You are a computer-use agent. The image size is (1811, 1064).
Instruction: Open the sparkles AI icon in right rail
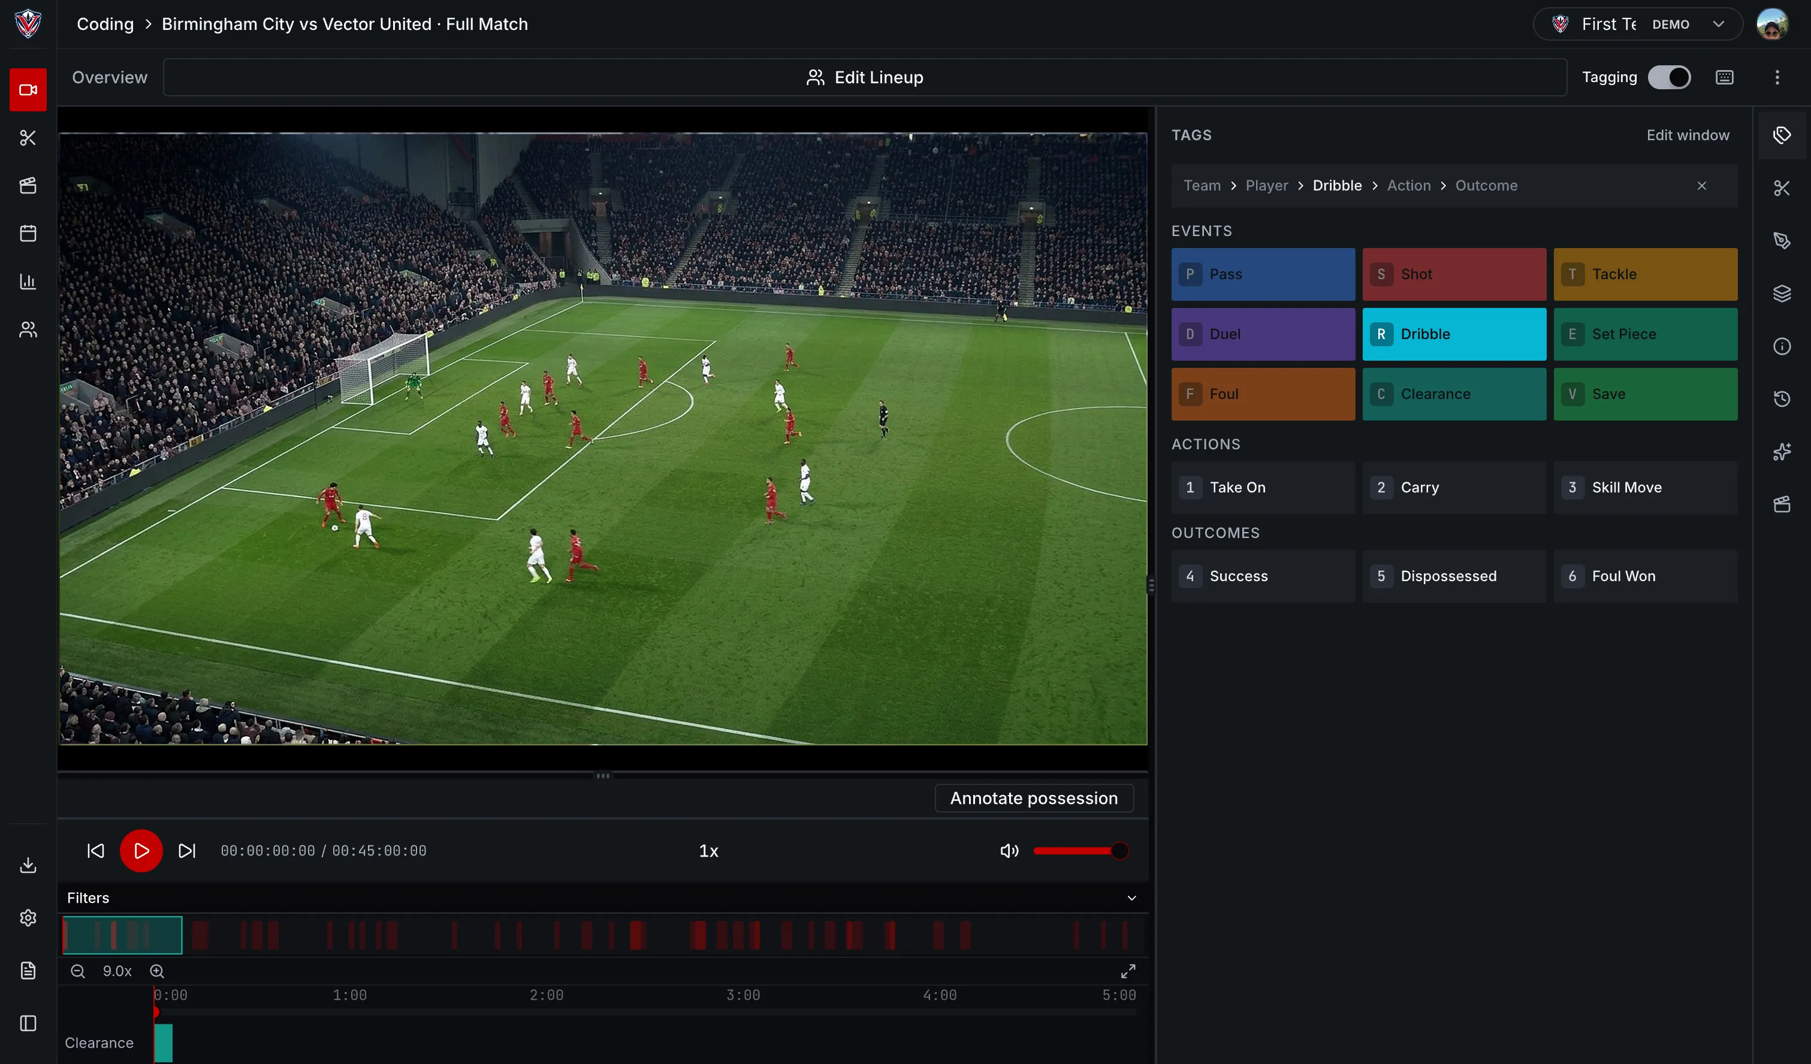[1782, 452]
